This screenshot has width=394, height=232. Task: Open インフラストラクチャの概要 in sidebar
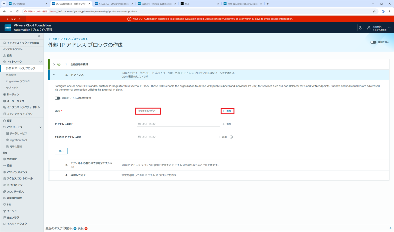coord(22,43)
